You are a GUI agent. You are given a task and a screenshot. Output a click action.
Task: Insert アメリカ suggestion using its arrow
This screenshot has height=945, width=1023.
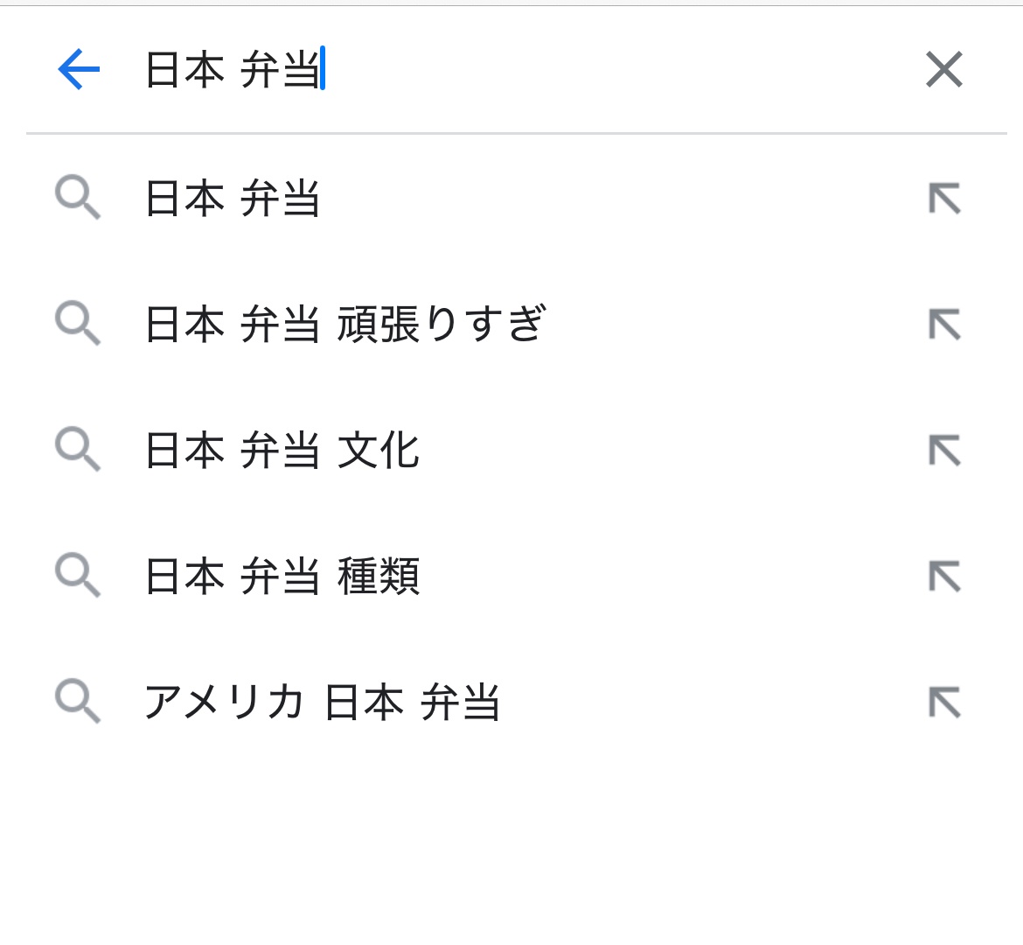tap(944, 703)
